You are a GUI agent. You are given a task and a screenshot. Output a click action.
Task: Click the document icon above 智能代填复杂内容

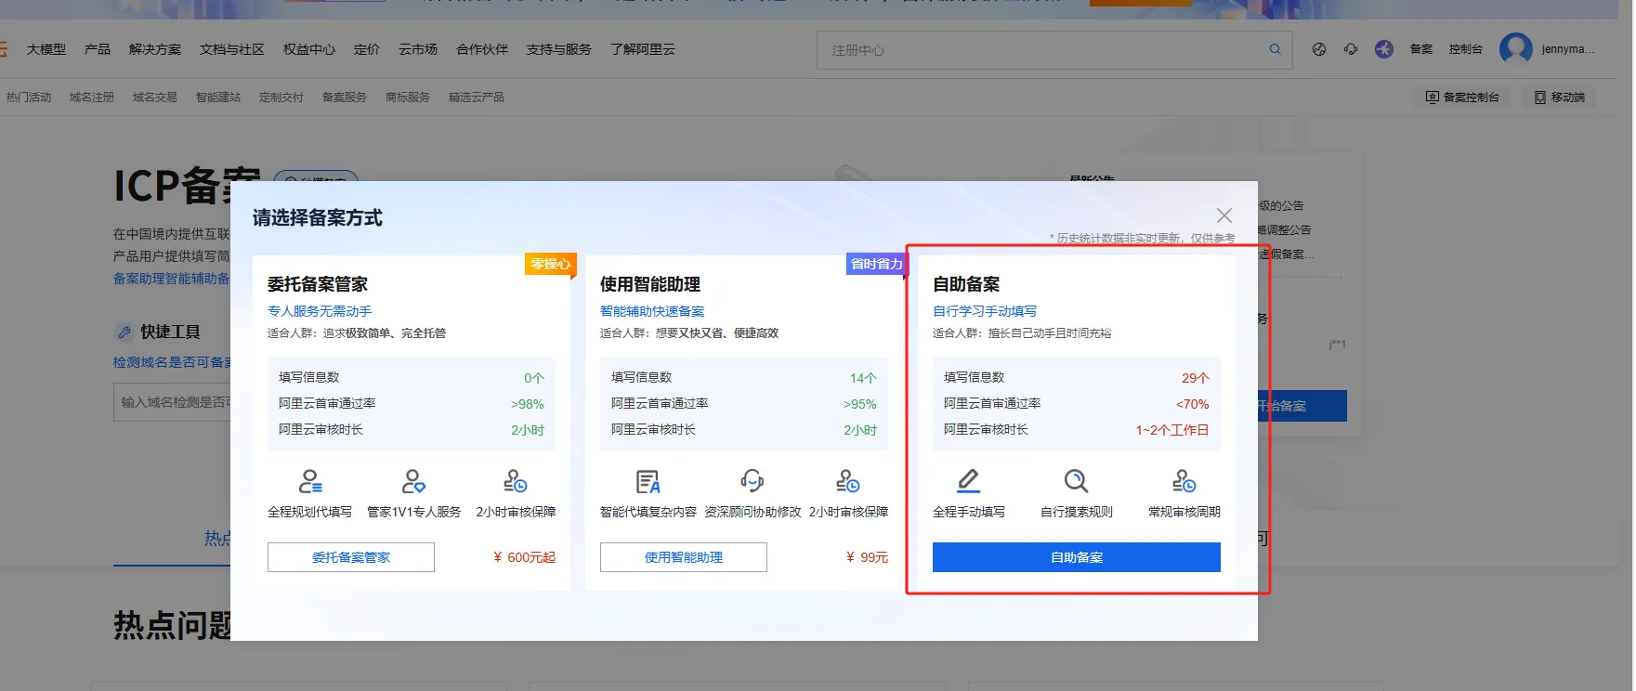click(648, 481)
